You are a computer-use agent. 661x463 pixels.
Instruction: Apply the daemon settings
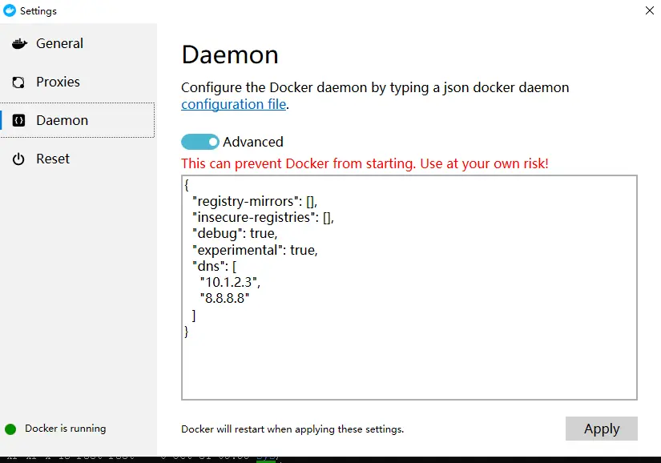602,429
